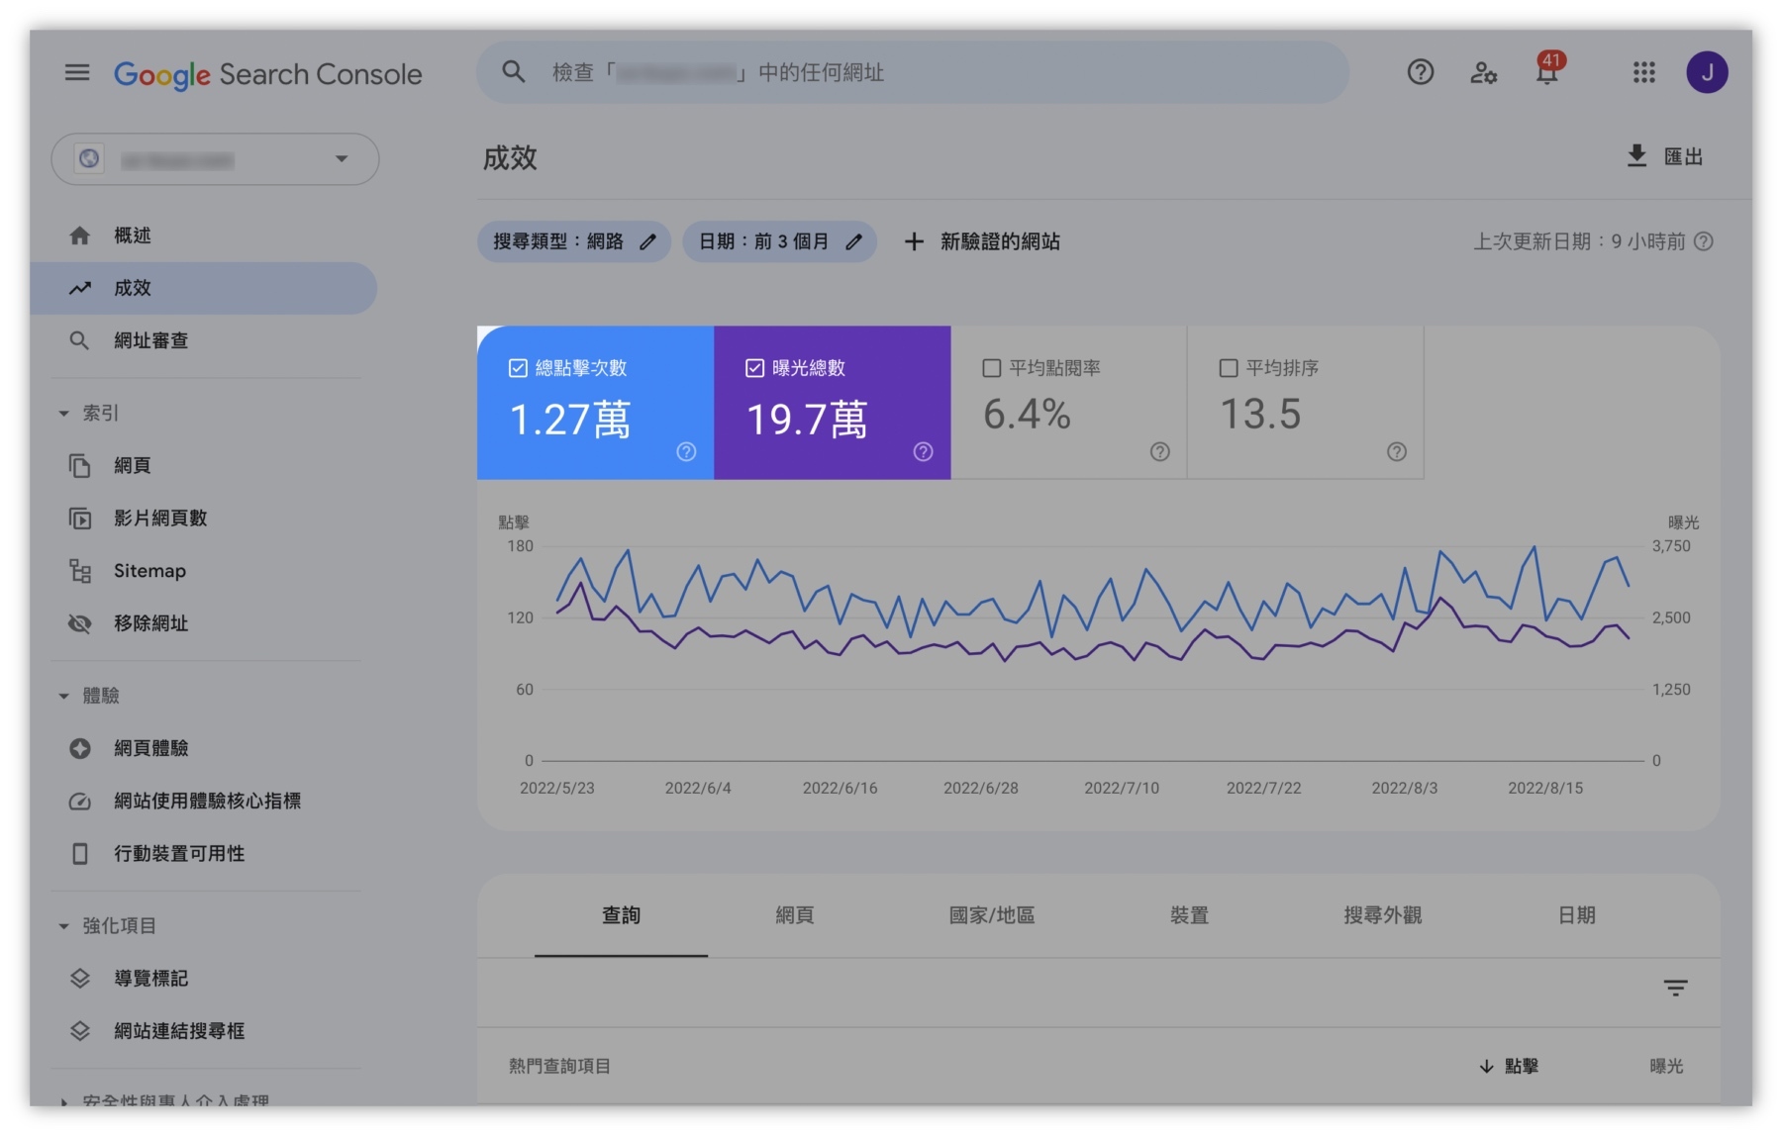The width and height of the screenshot is (1782, 1136).
Task: Enable the 平均點閱率 checkbox
Action: tap(991, 368)
